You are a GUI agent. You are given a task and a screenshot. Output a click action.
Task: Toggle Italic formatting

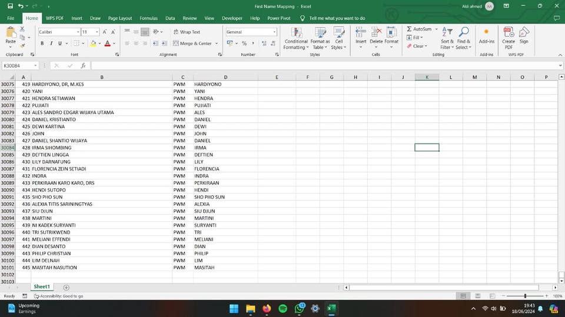[x=51, y=44]
